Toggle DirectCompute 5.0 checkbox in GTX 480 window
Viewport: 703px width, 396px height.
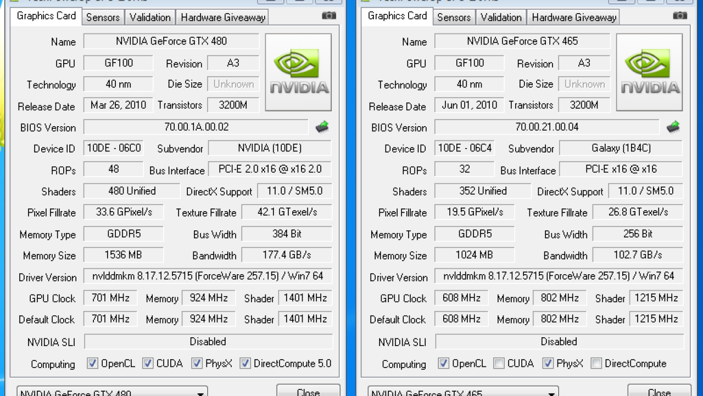pyautogui.click(x=245, y=363)
